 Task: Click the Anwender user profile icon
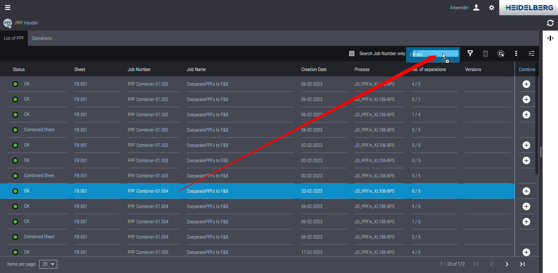[x=476, y=8]
